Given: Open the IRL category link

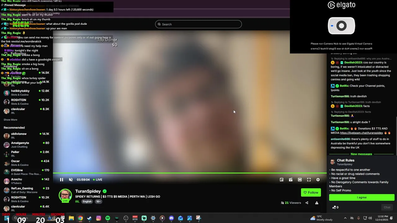Looking at the screenshot, I should [77, 201].
